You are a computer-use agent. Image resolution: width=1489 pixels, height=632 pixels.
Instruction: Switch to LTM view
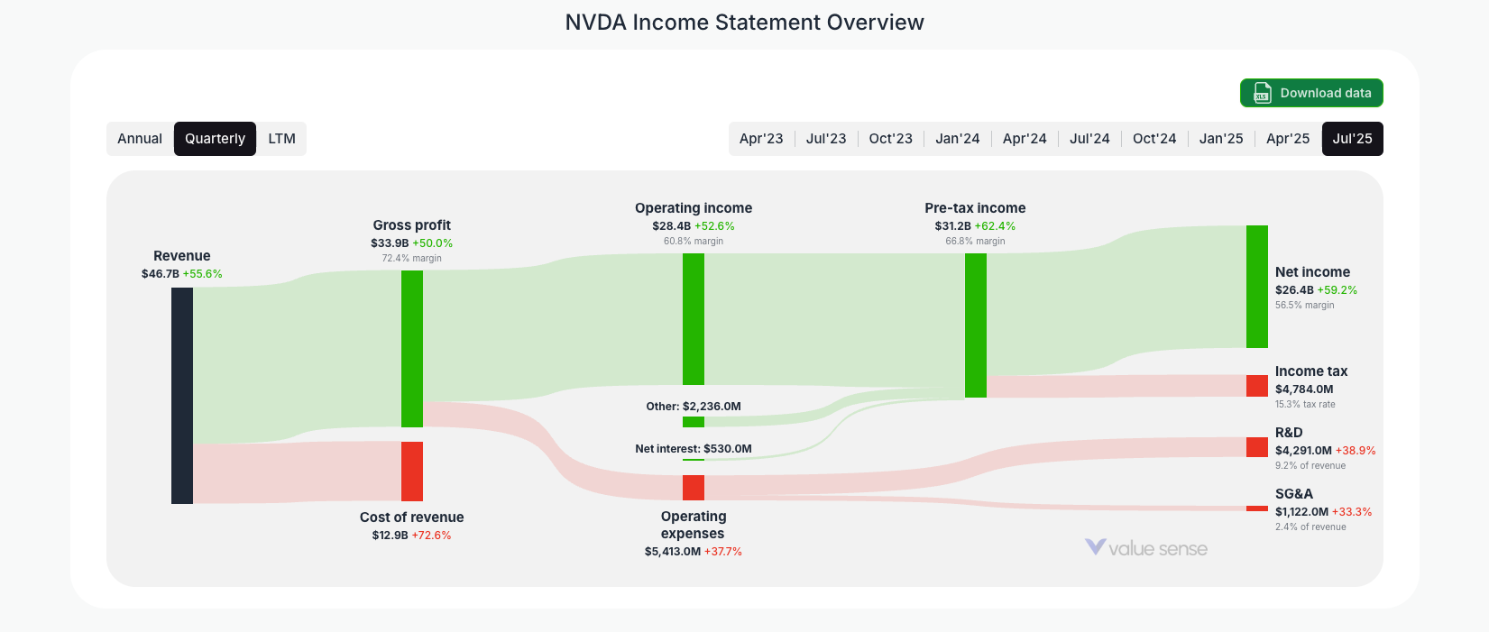(282, 139)
